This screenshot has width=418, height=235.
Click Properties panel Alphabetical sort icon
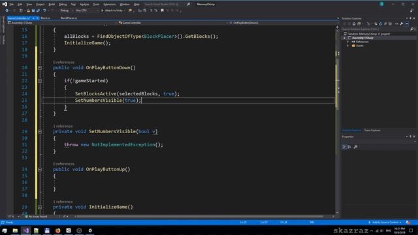(x=349, y=147)
